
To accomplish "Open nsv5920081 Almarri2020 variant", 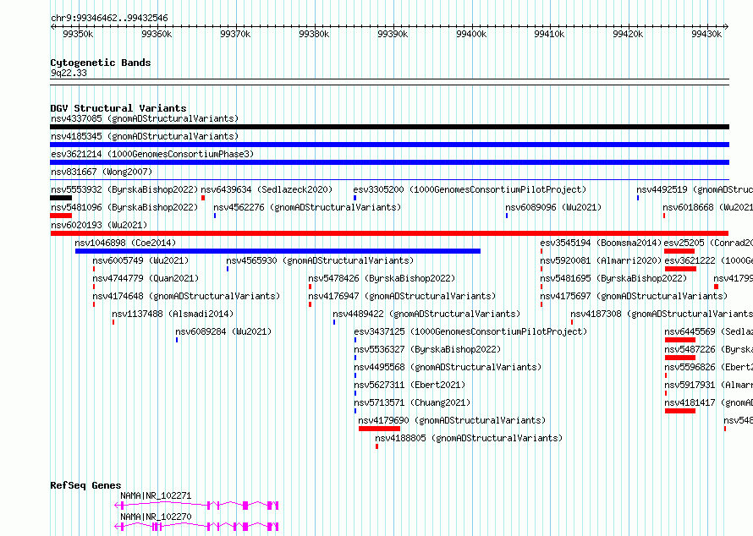I will point(601,260).
